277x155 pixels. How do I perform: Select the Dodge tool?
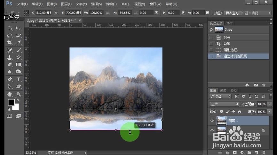tap(18, 71)
